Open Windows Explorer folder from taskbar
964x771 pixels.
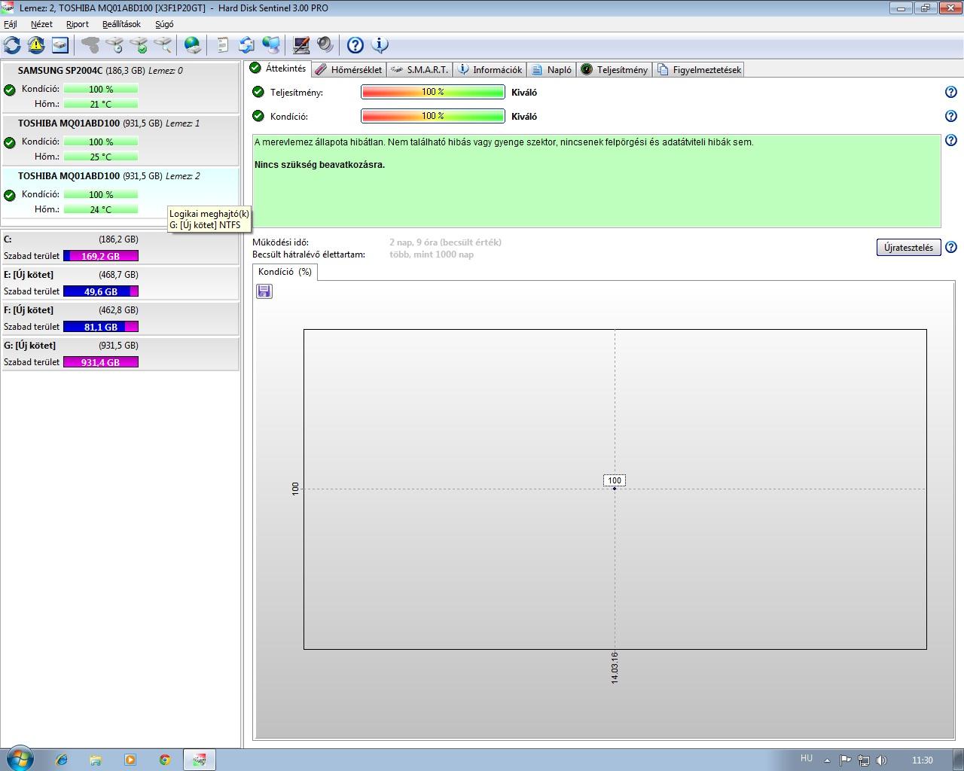96,760
